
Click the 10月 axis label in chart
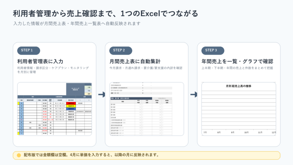pos(246,132)
